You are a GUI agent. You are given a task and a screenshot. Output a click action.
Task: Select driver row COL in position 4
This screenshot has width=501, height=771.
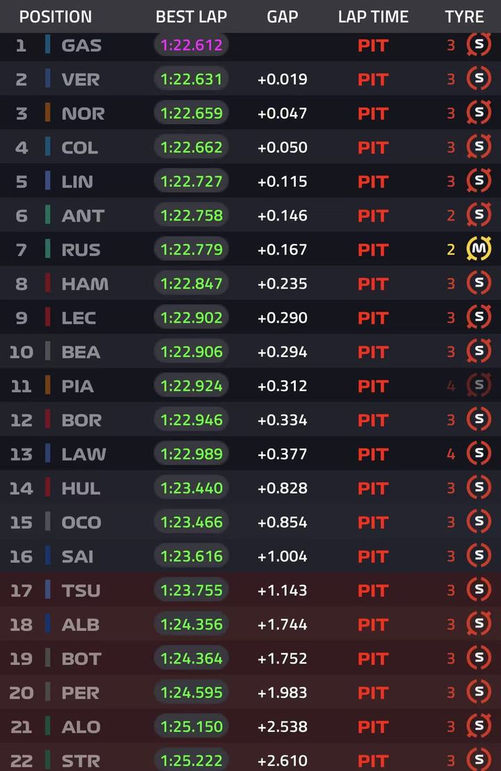pos(250,147)
